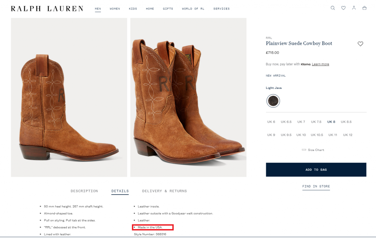The width and height of the screenshot is (376, 239).
Task: Select size UK 8
Action: [331, 122]
